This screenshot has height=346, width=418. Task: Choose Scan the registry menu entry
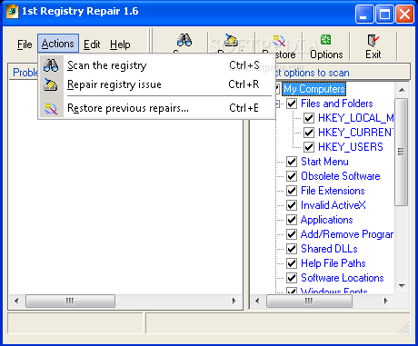pyautogui.click(x=157, y=65)
